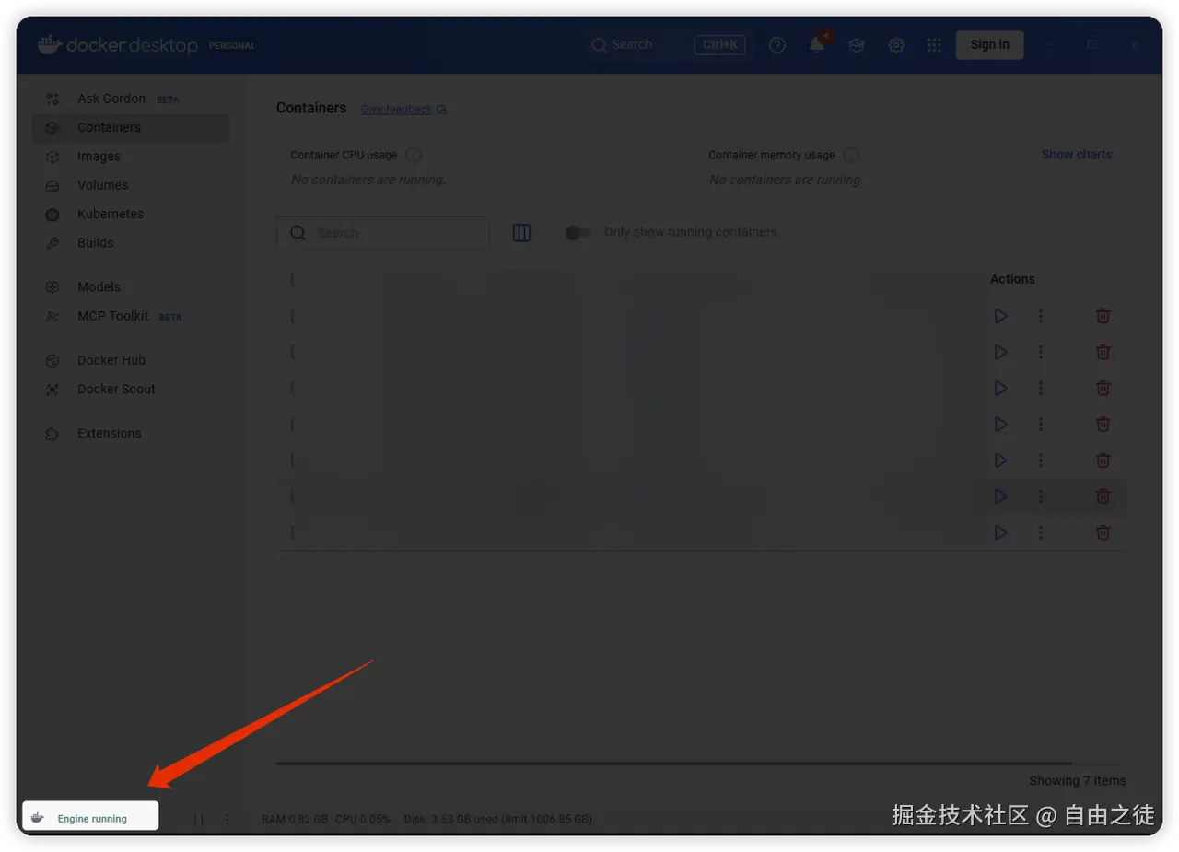Open more actions for the first container
This screenshot has height=852, width=1179.
[1041, 316]
